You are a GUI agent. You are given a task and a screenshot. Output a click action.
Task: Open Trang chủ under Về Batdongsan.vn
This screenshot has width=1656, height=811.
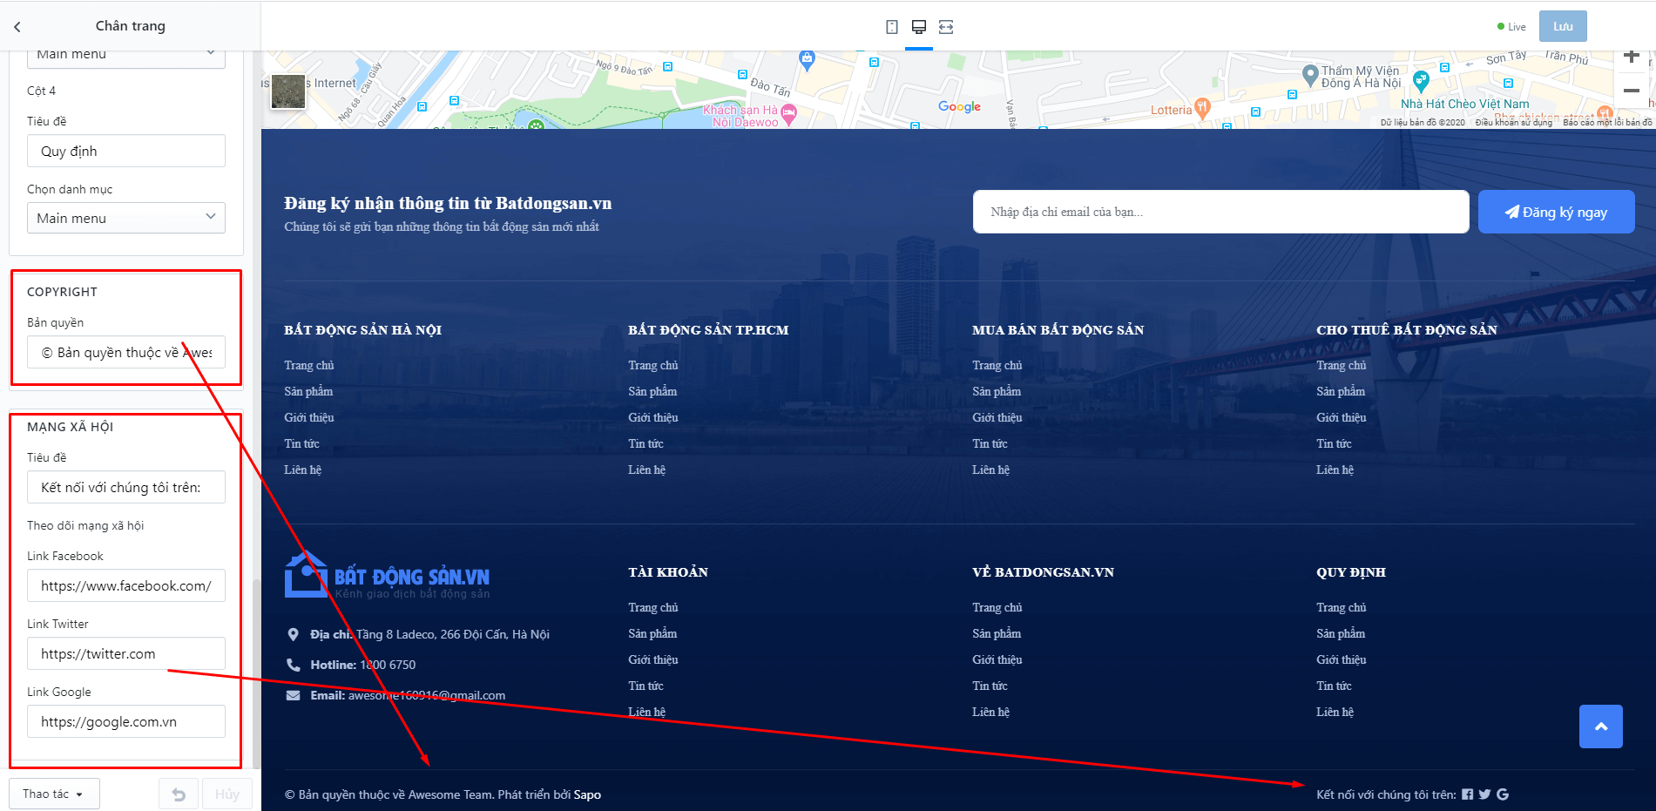click(997, 607)
